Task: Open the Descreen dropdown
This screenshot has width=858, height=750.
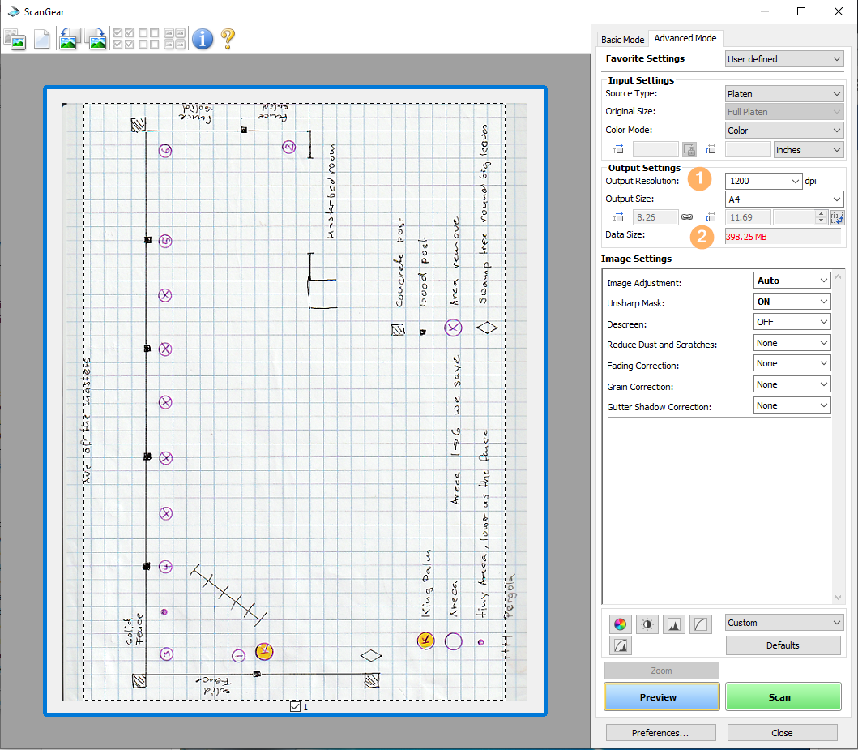Action: point(792,322)
